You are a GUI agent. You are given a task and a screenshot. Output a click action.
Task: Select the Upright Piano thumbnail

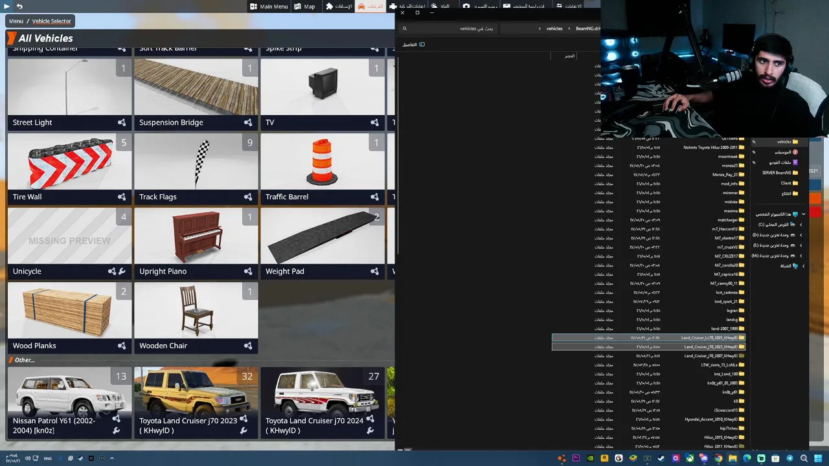coord(196,236)
